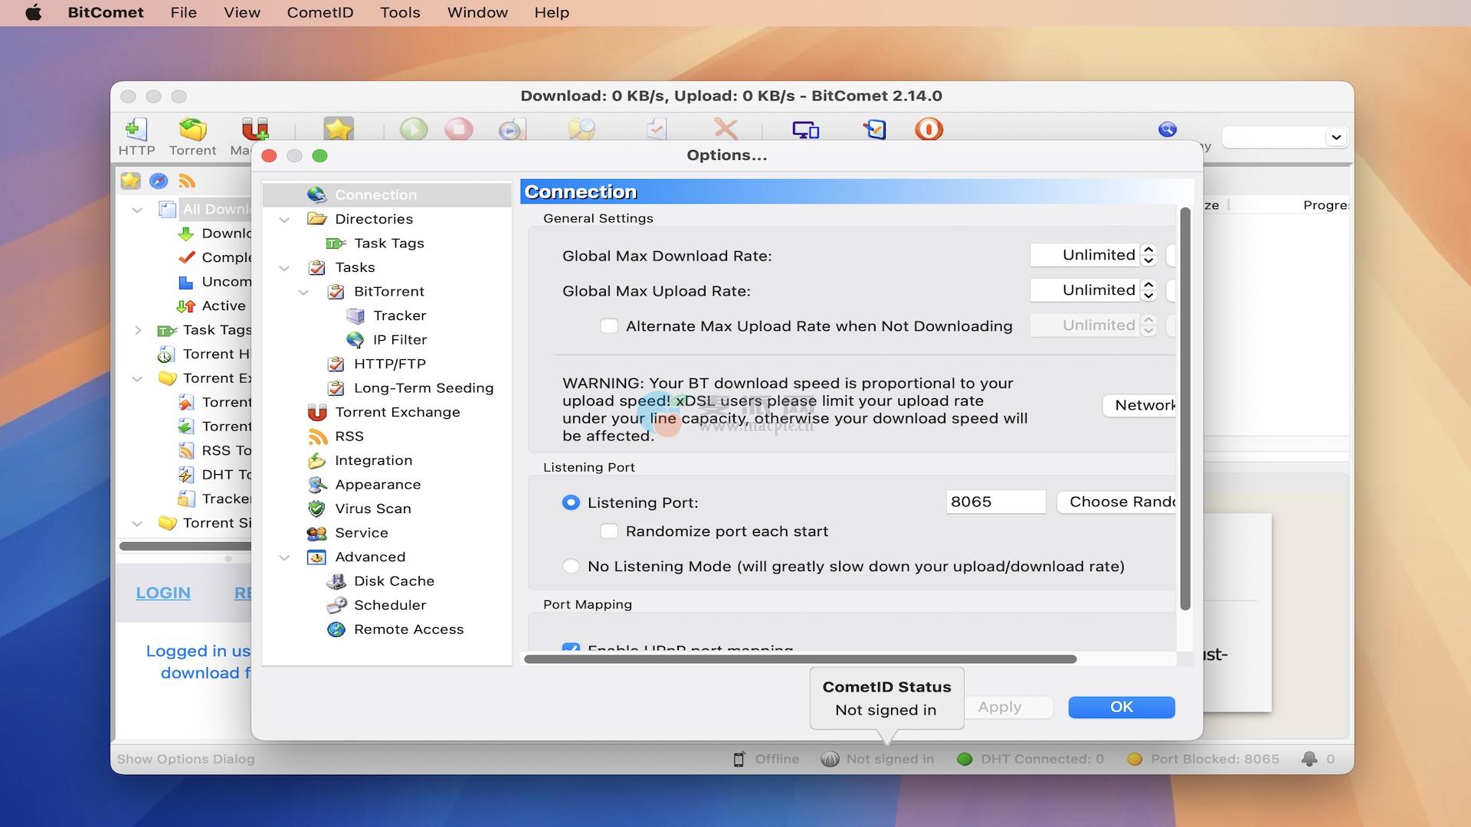Open the Window menu
This screenshot has width=1471, height=827.
477,12
